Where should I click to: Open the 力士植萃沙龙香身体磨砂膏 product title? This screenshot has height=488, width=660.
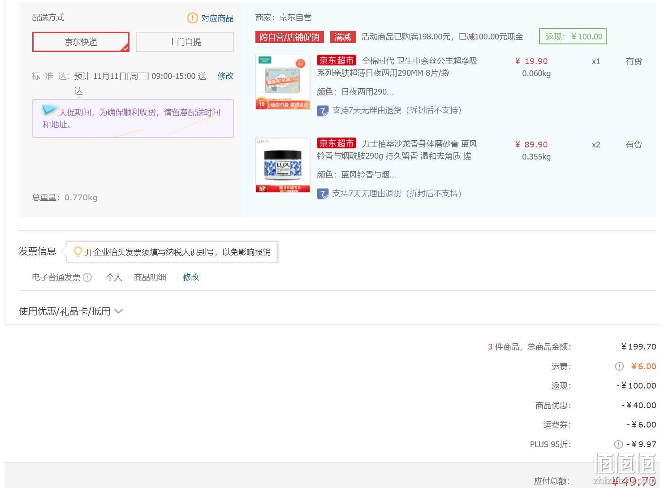pos(397,150)
